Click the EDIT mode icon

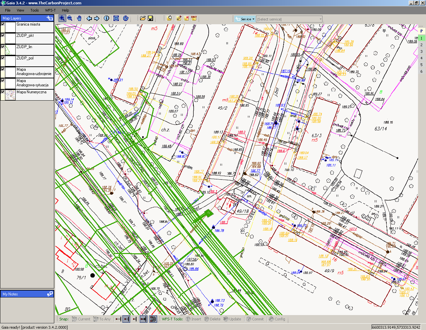(194, 18)
